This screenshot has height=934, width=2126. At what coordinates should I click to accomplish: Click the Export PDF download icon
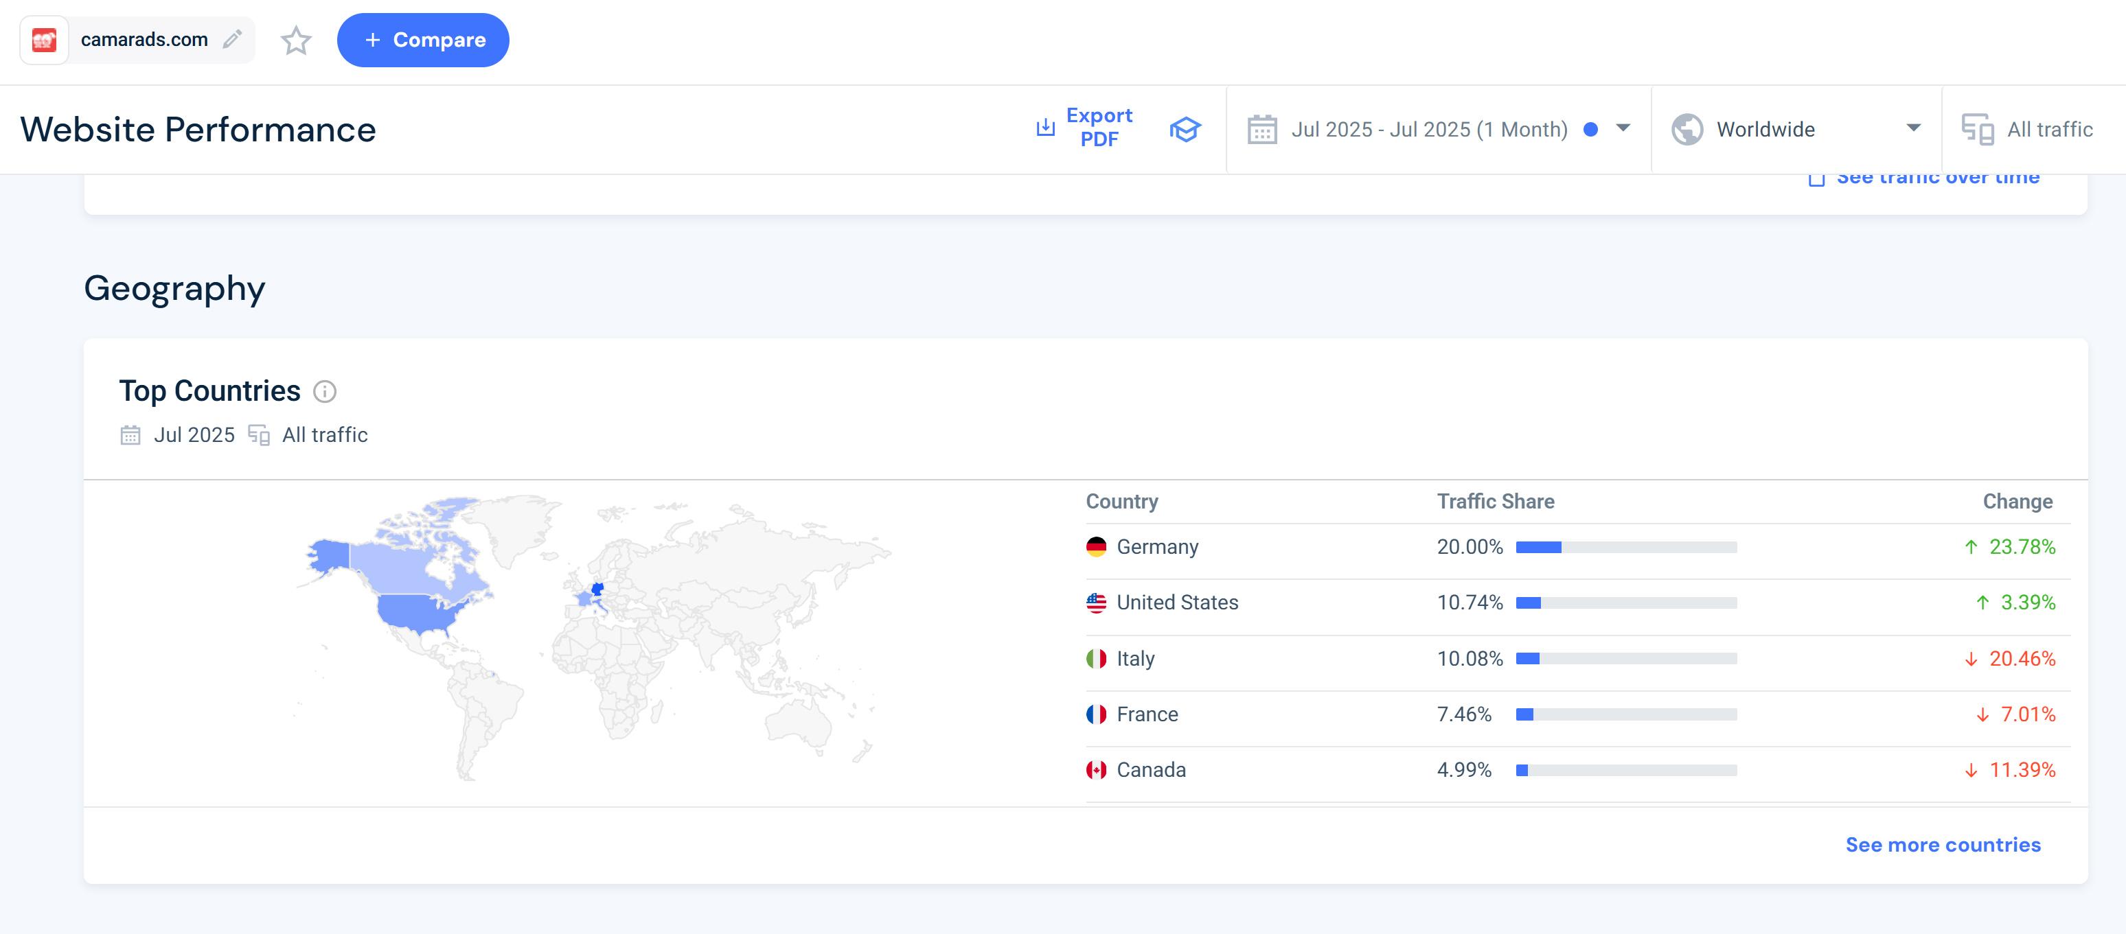pos(1045,128)
